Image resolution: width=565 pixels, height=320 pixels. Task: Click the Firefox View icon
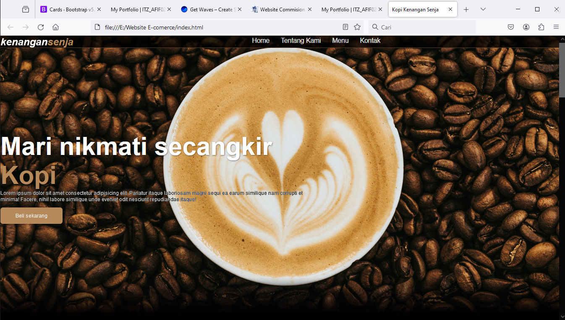click(26, 9)
